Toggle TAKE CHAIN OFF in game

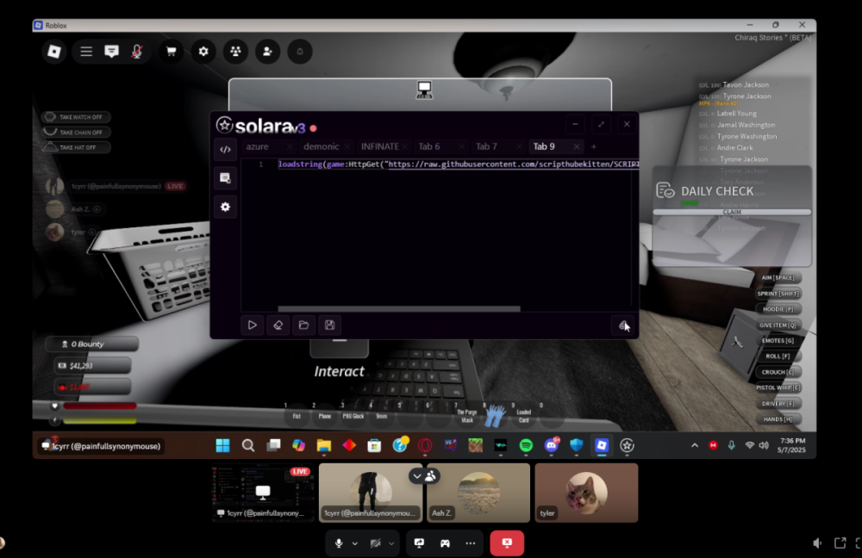(x=77, y=133)
